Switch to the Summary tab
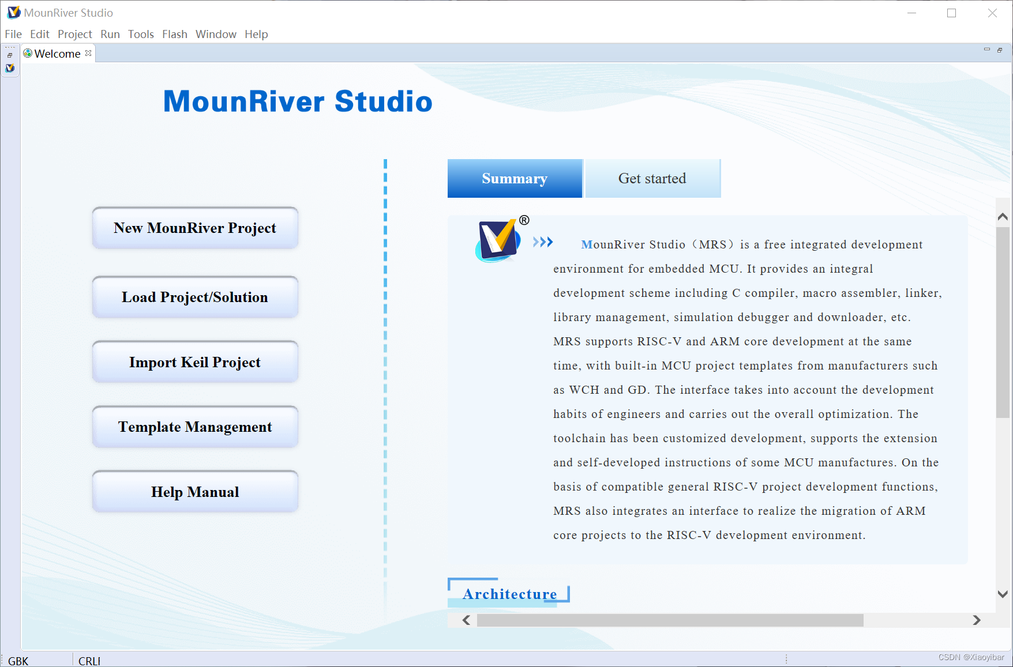Screen dimensions: 1013x667 coord(515,178)
